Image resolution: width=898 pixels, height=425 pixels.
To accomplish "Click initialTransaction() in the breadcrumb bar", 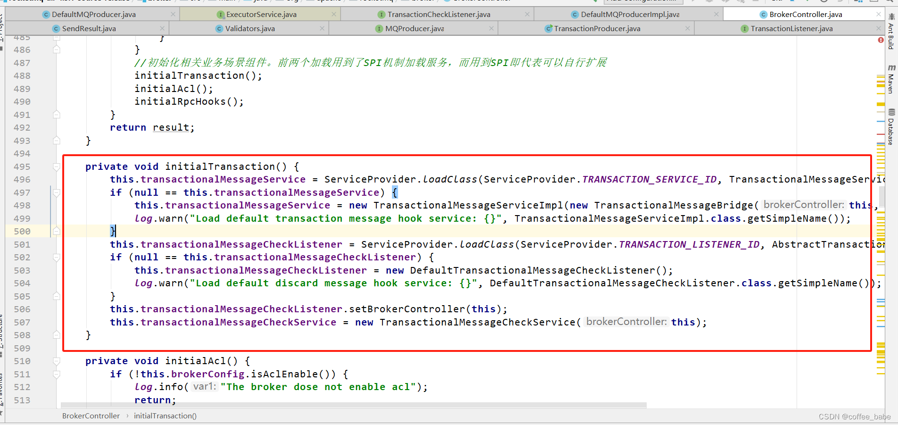I will (x=165, y=416).
